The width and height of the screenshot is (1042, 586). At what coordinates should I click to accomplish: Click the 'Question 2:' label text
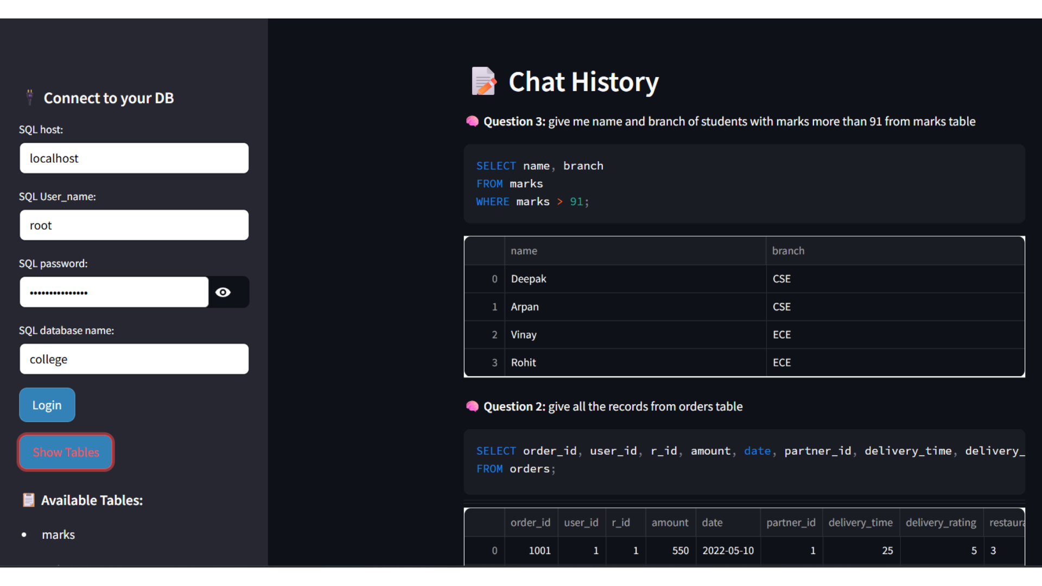coord(514,406)
